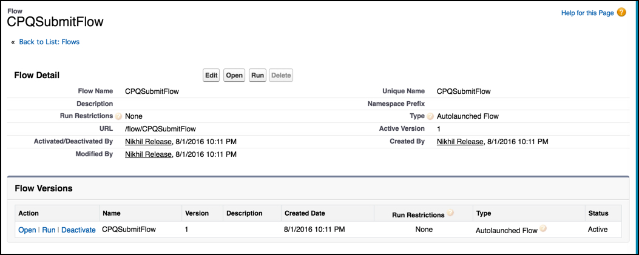Click the Run Restrictions help icon in Flow Detail
Screen dimensions: 639x255
coord(118,116)
